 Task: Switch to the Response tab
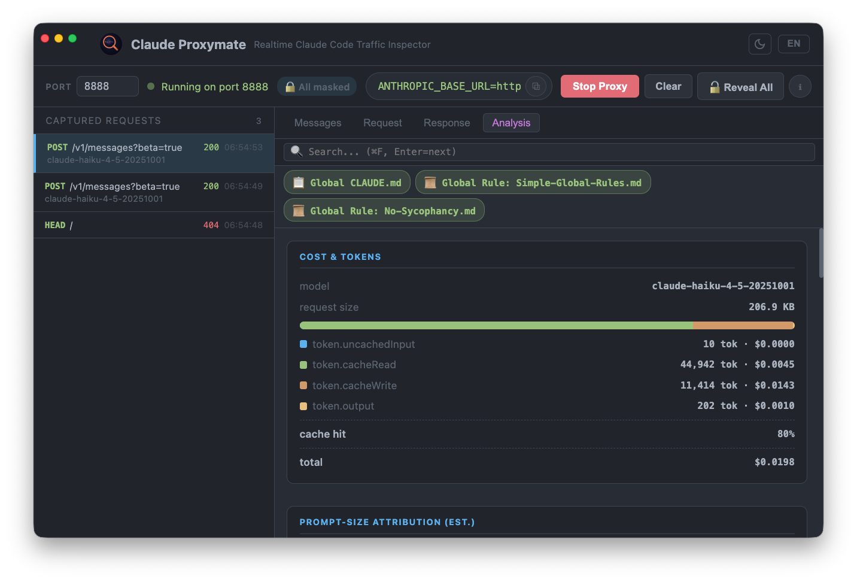(447, 123)
